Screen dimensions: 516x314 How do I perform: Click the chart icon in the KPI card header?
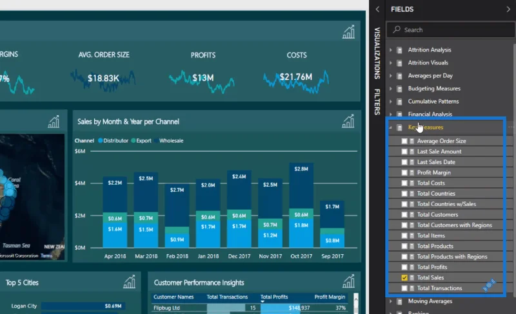[348, 32]
